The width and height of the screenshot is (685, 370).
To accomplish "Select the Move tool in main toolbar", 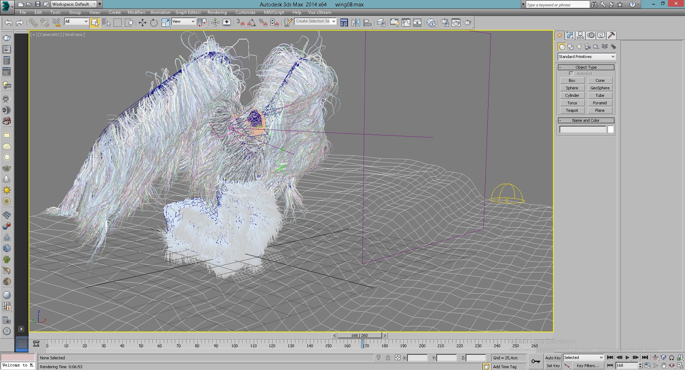I will pos(142,23).
